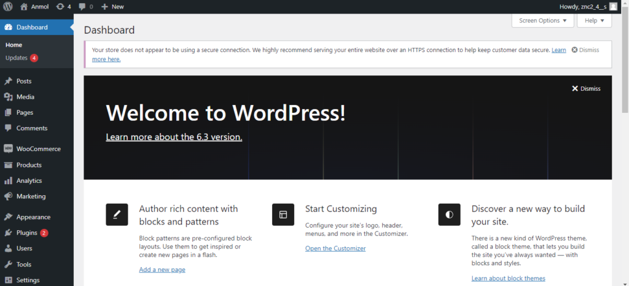Click the Products box icon
The height and width of the screenshot is (286, 629).
point(8,165)
